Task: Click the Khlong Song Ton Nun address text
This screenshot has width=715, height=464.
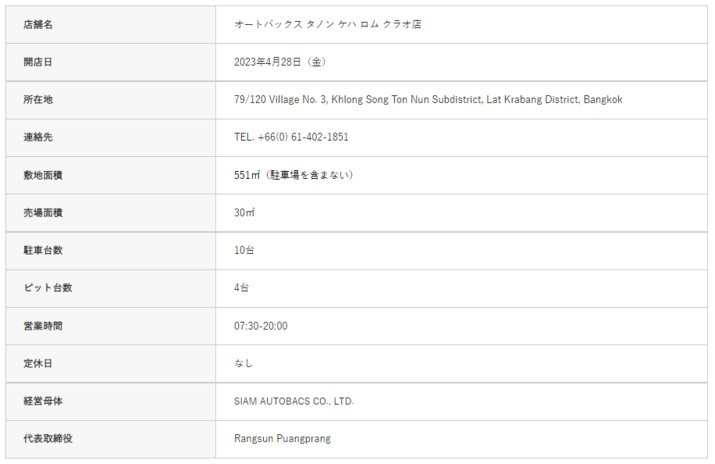Action: pos(428,99)
